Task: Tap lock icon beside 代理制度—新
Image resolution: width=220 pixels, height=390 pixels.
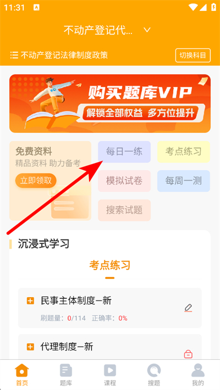Action: point(188,354)
